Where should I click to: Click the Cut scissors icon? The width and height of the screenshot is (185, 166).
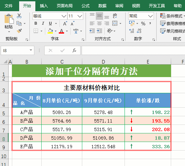tap(19, 16)
